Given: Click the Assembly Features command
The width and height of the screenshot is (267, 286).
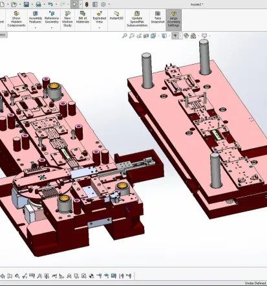Looking at the screenshot, I should tap(36, 17).
